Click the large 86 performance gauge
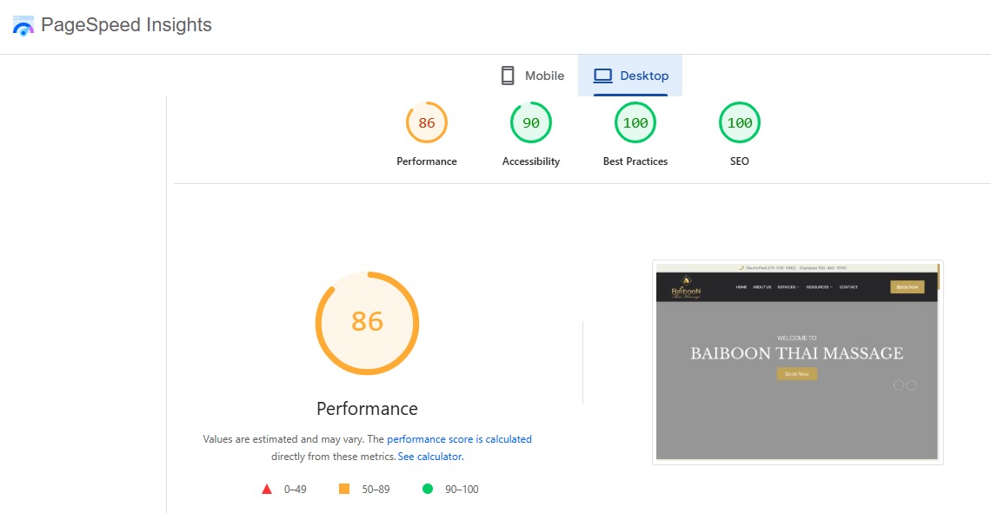The height and width of the screenshot is (513, 991). 367,323
